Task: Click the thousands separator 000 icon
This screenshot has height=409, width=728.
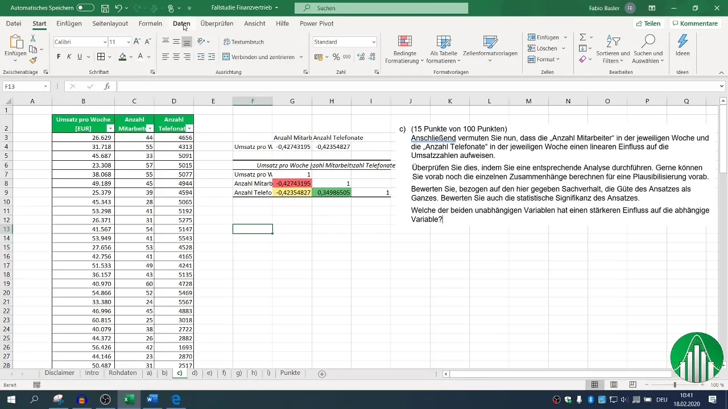Action: click(x=346, y=57)
